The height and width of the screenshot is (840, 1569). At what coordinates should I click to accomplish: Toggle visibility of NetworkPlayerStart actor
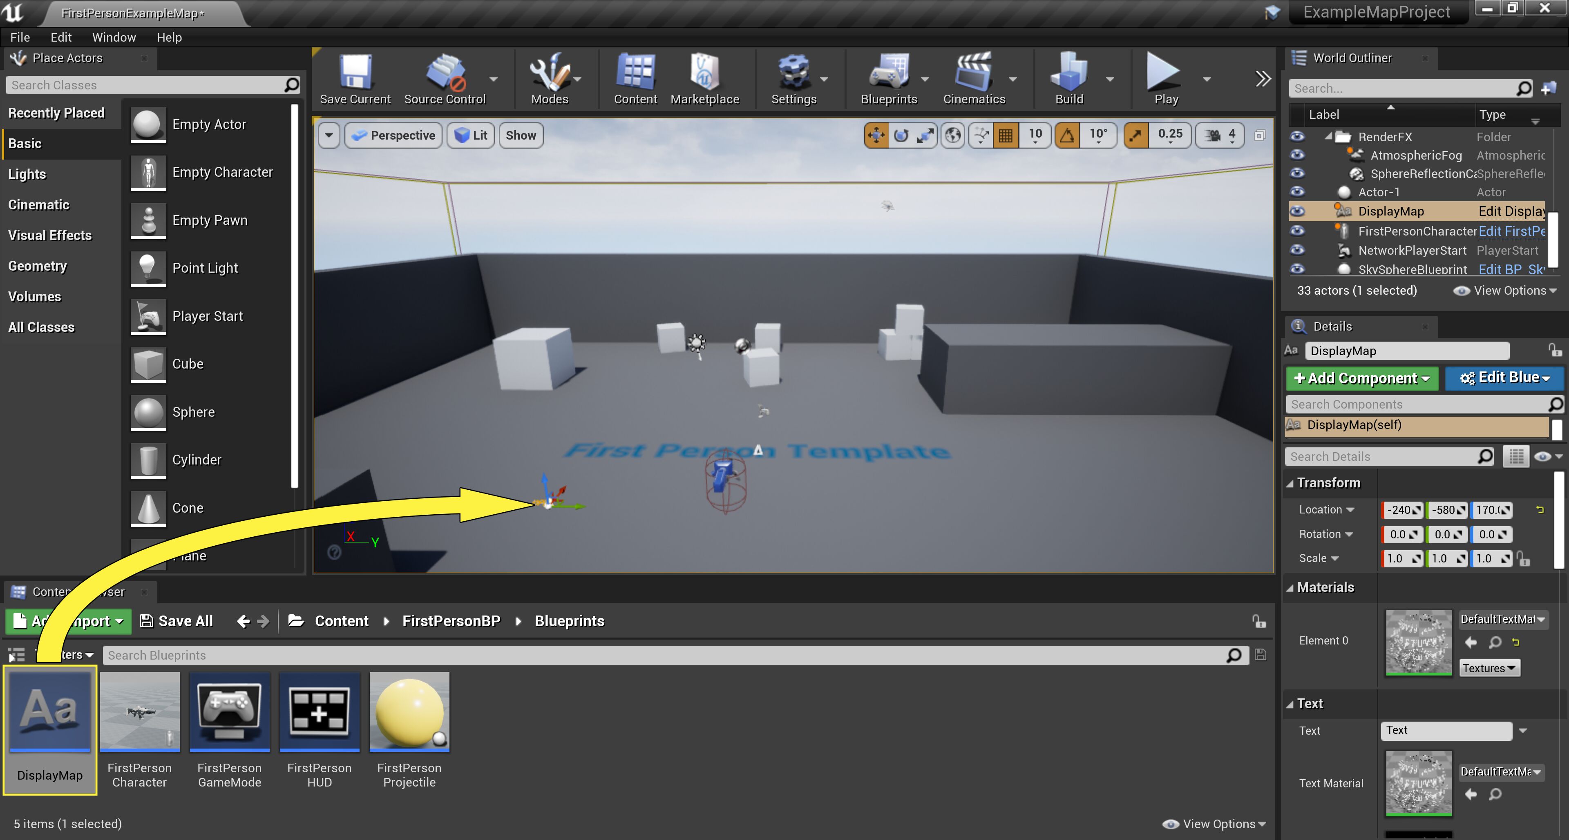[1297, 250]
